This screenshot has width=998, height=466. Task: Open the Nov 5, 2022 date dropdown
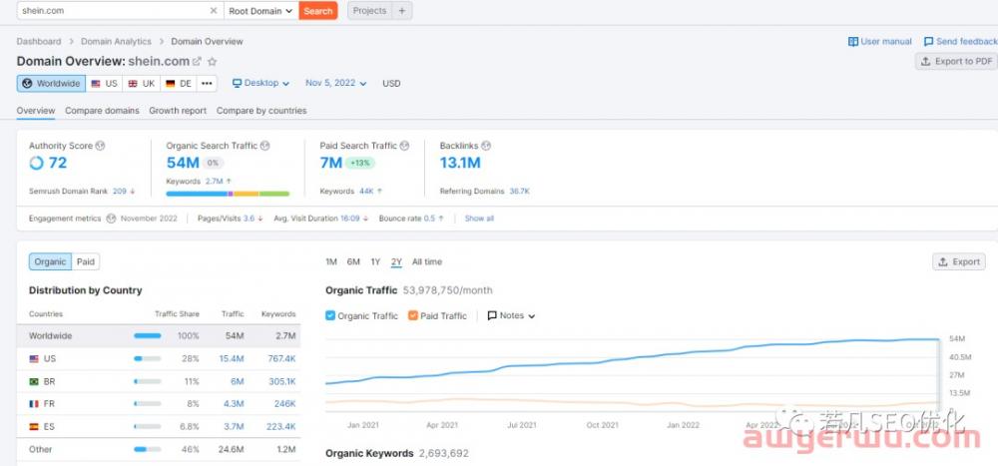336,84
